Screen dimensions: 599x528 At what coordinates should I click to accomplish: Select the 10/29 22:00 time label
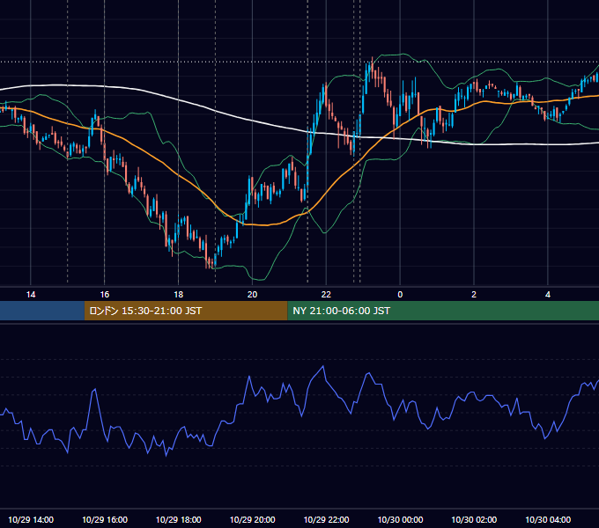click(326, 519)
